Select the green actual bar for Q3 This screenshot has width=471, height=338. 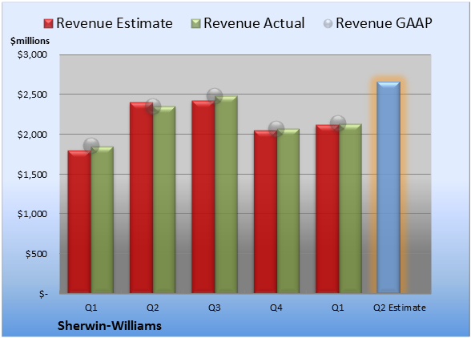pyautogui.click(x=226, y=195)
